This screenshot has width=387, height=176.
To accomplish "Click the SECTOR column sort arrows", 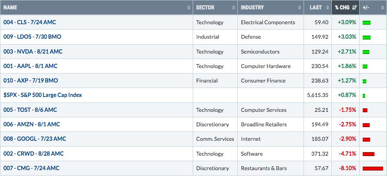I will 233,8.
